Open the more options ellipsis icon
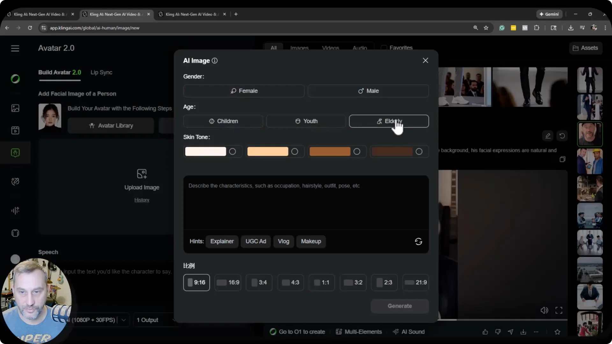The image size is (612, 344). [536, 332]
